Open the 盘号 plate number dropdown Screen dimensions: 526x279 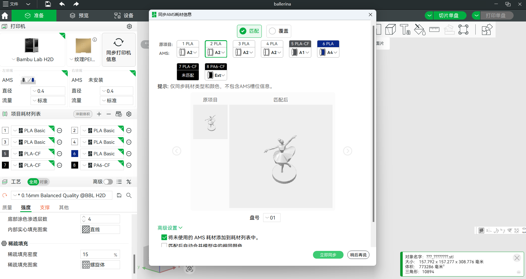pos(272,218)
